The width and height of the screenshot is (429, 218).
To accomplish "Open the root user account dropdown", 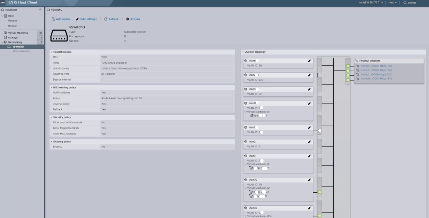I will coord(371,2).
